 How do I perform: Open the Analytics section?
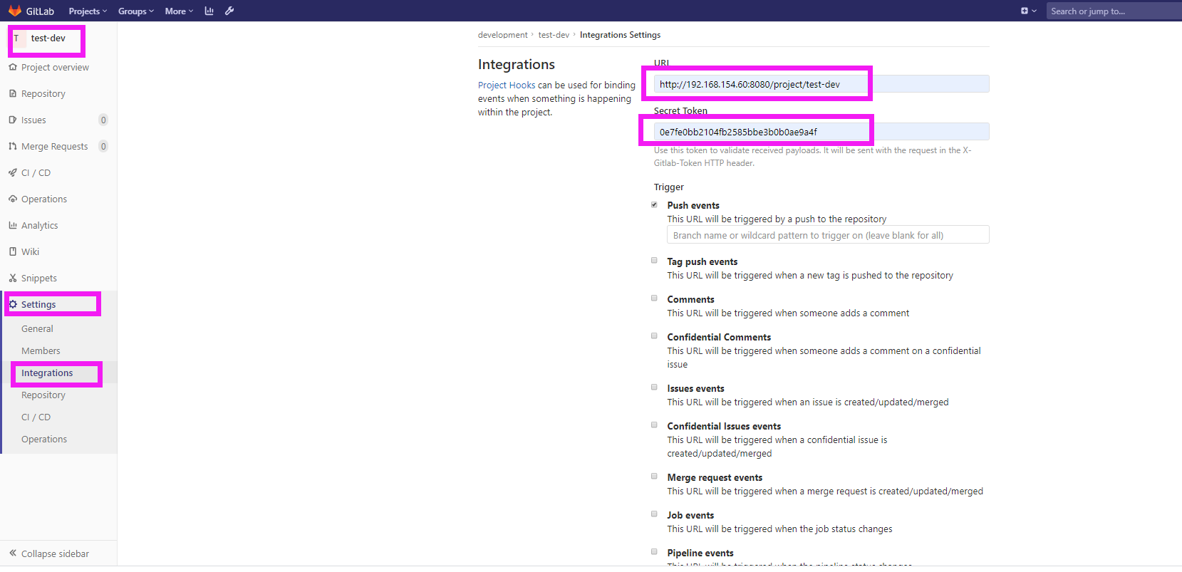pyautogui.click(x=40, y=225)
